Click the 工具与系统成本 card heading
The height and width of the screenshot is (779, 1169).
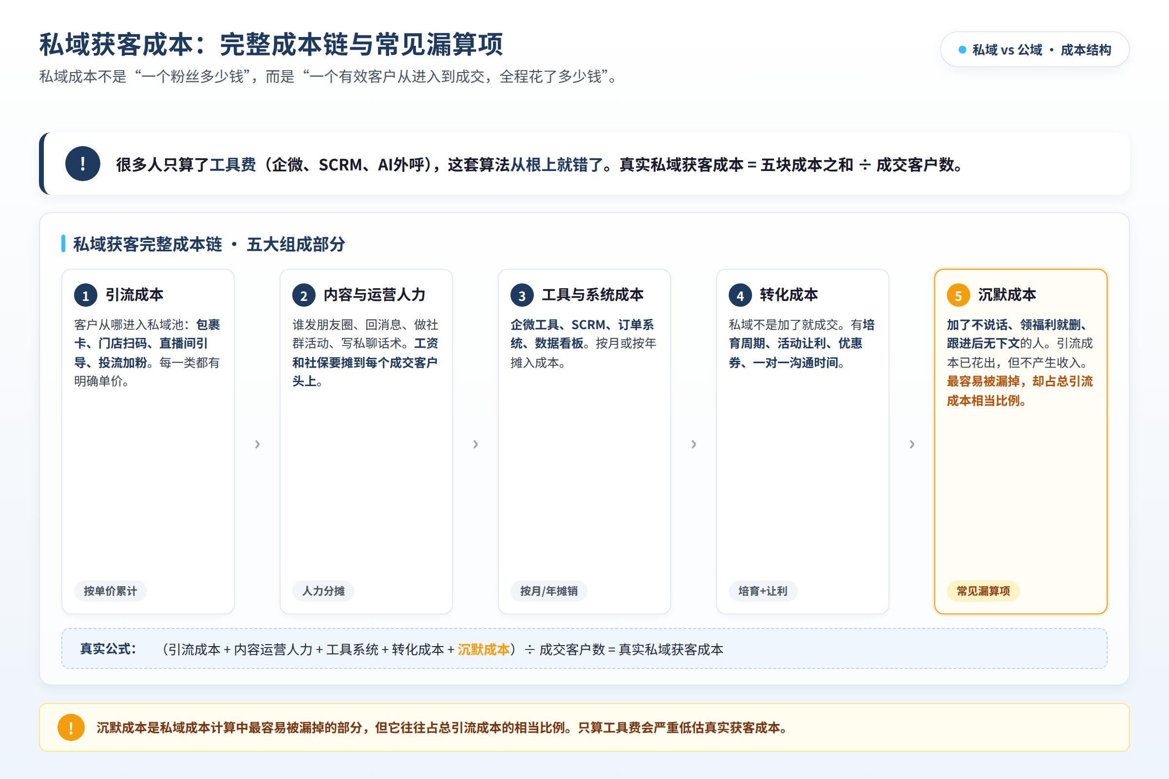pos(592,295)
